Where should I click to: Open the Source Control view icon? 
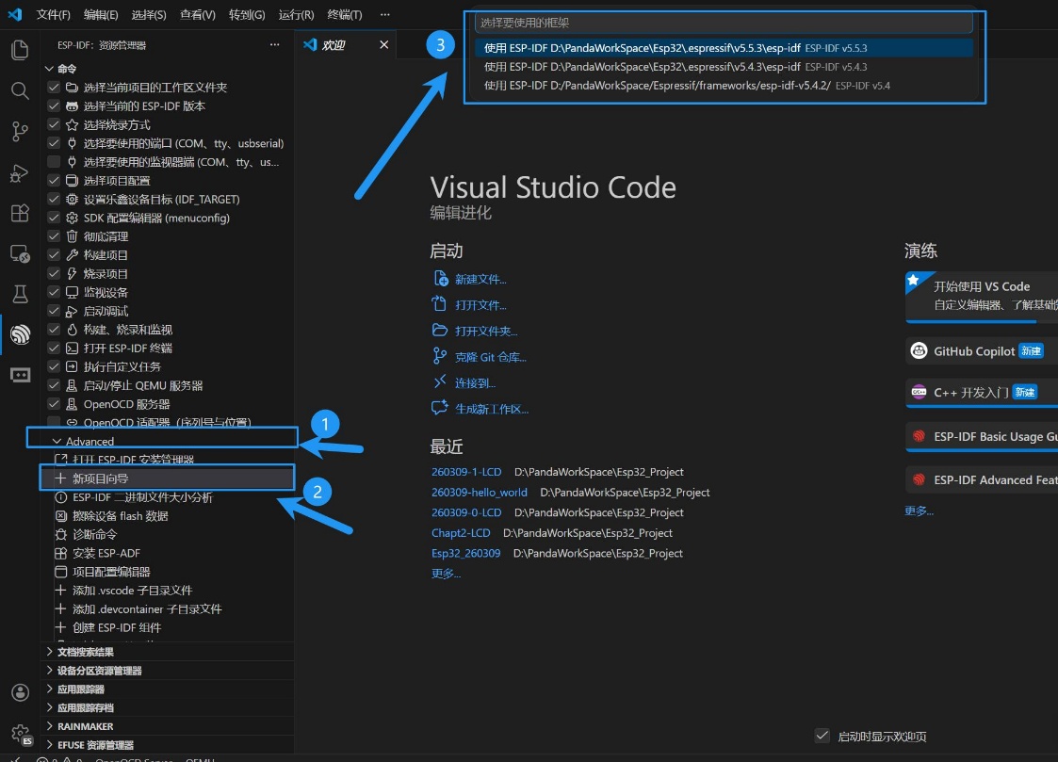point(20,132)
